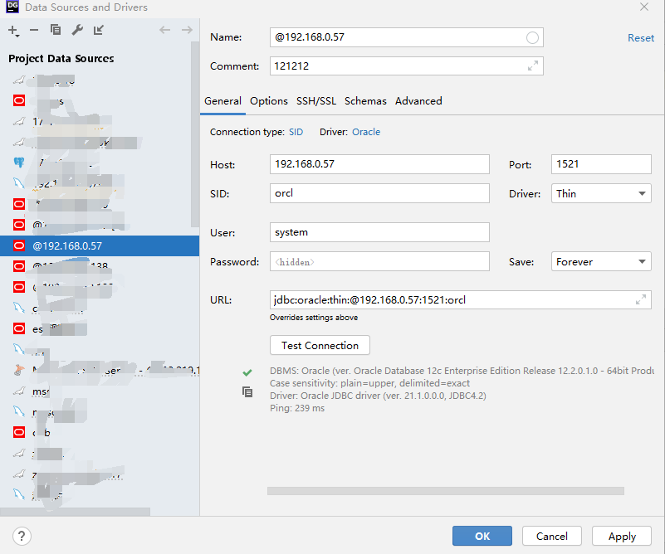Click the DataGrip logo in title bar
The width and height of the screenshot is (665, 554).
tap(12, 7)
